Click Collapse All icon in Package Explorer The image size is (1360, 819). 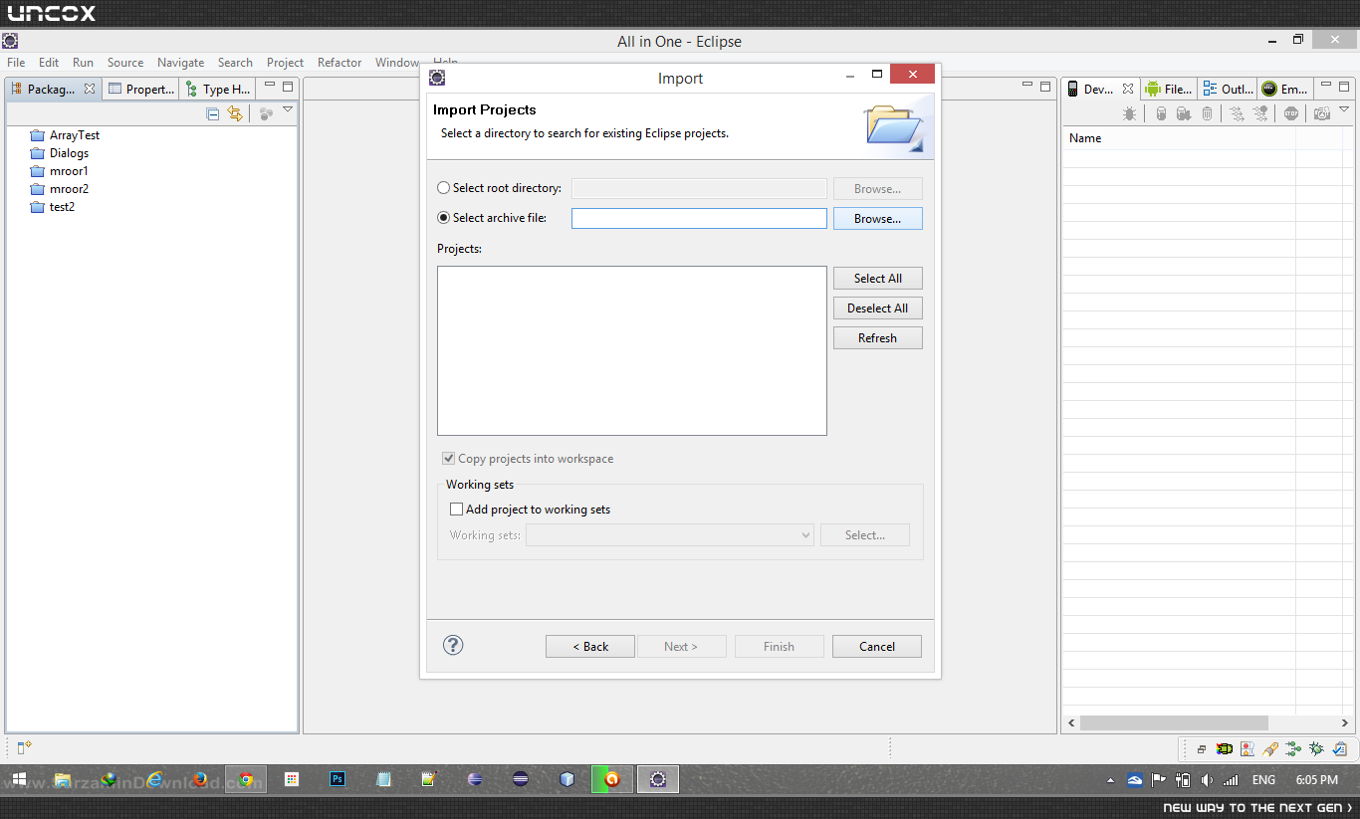[213, 114]
